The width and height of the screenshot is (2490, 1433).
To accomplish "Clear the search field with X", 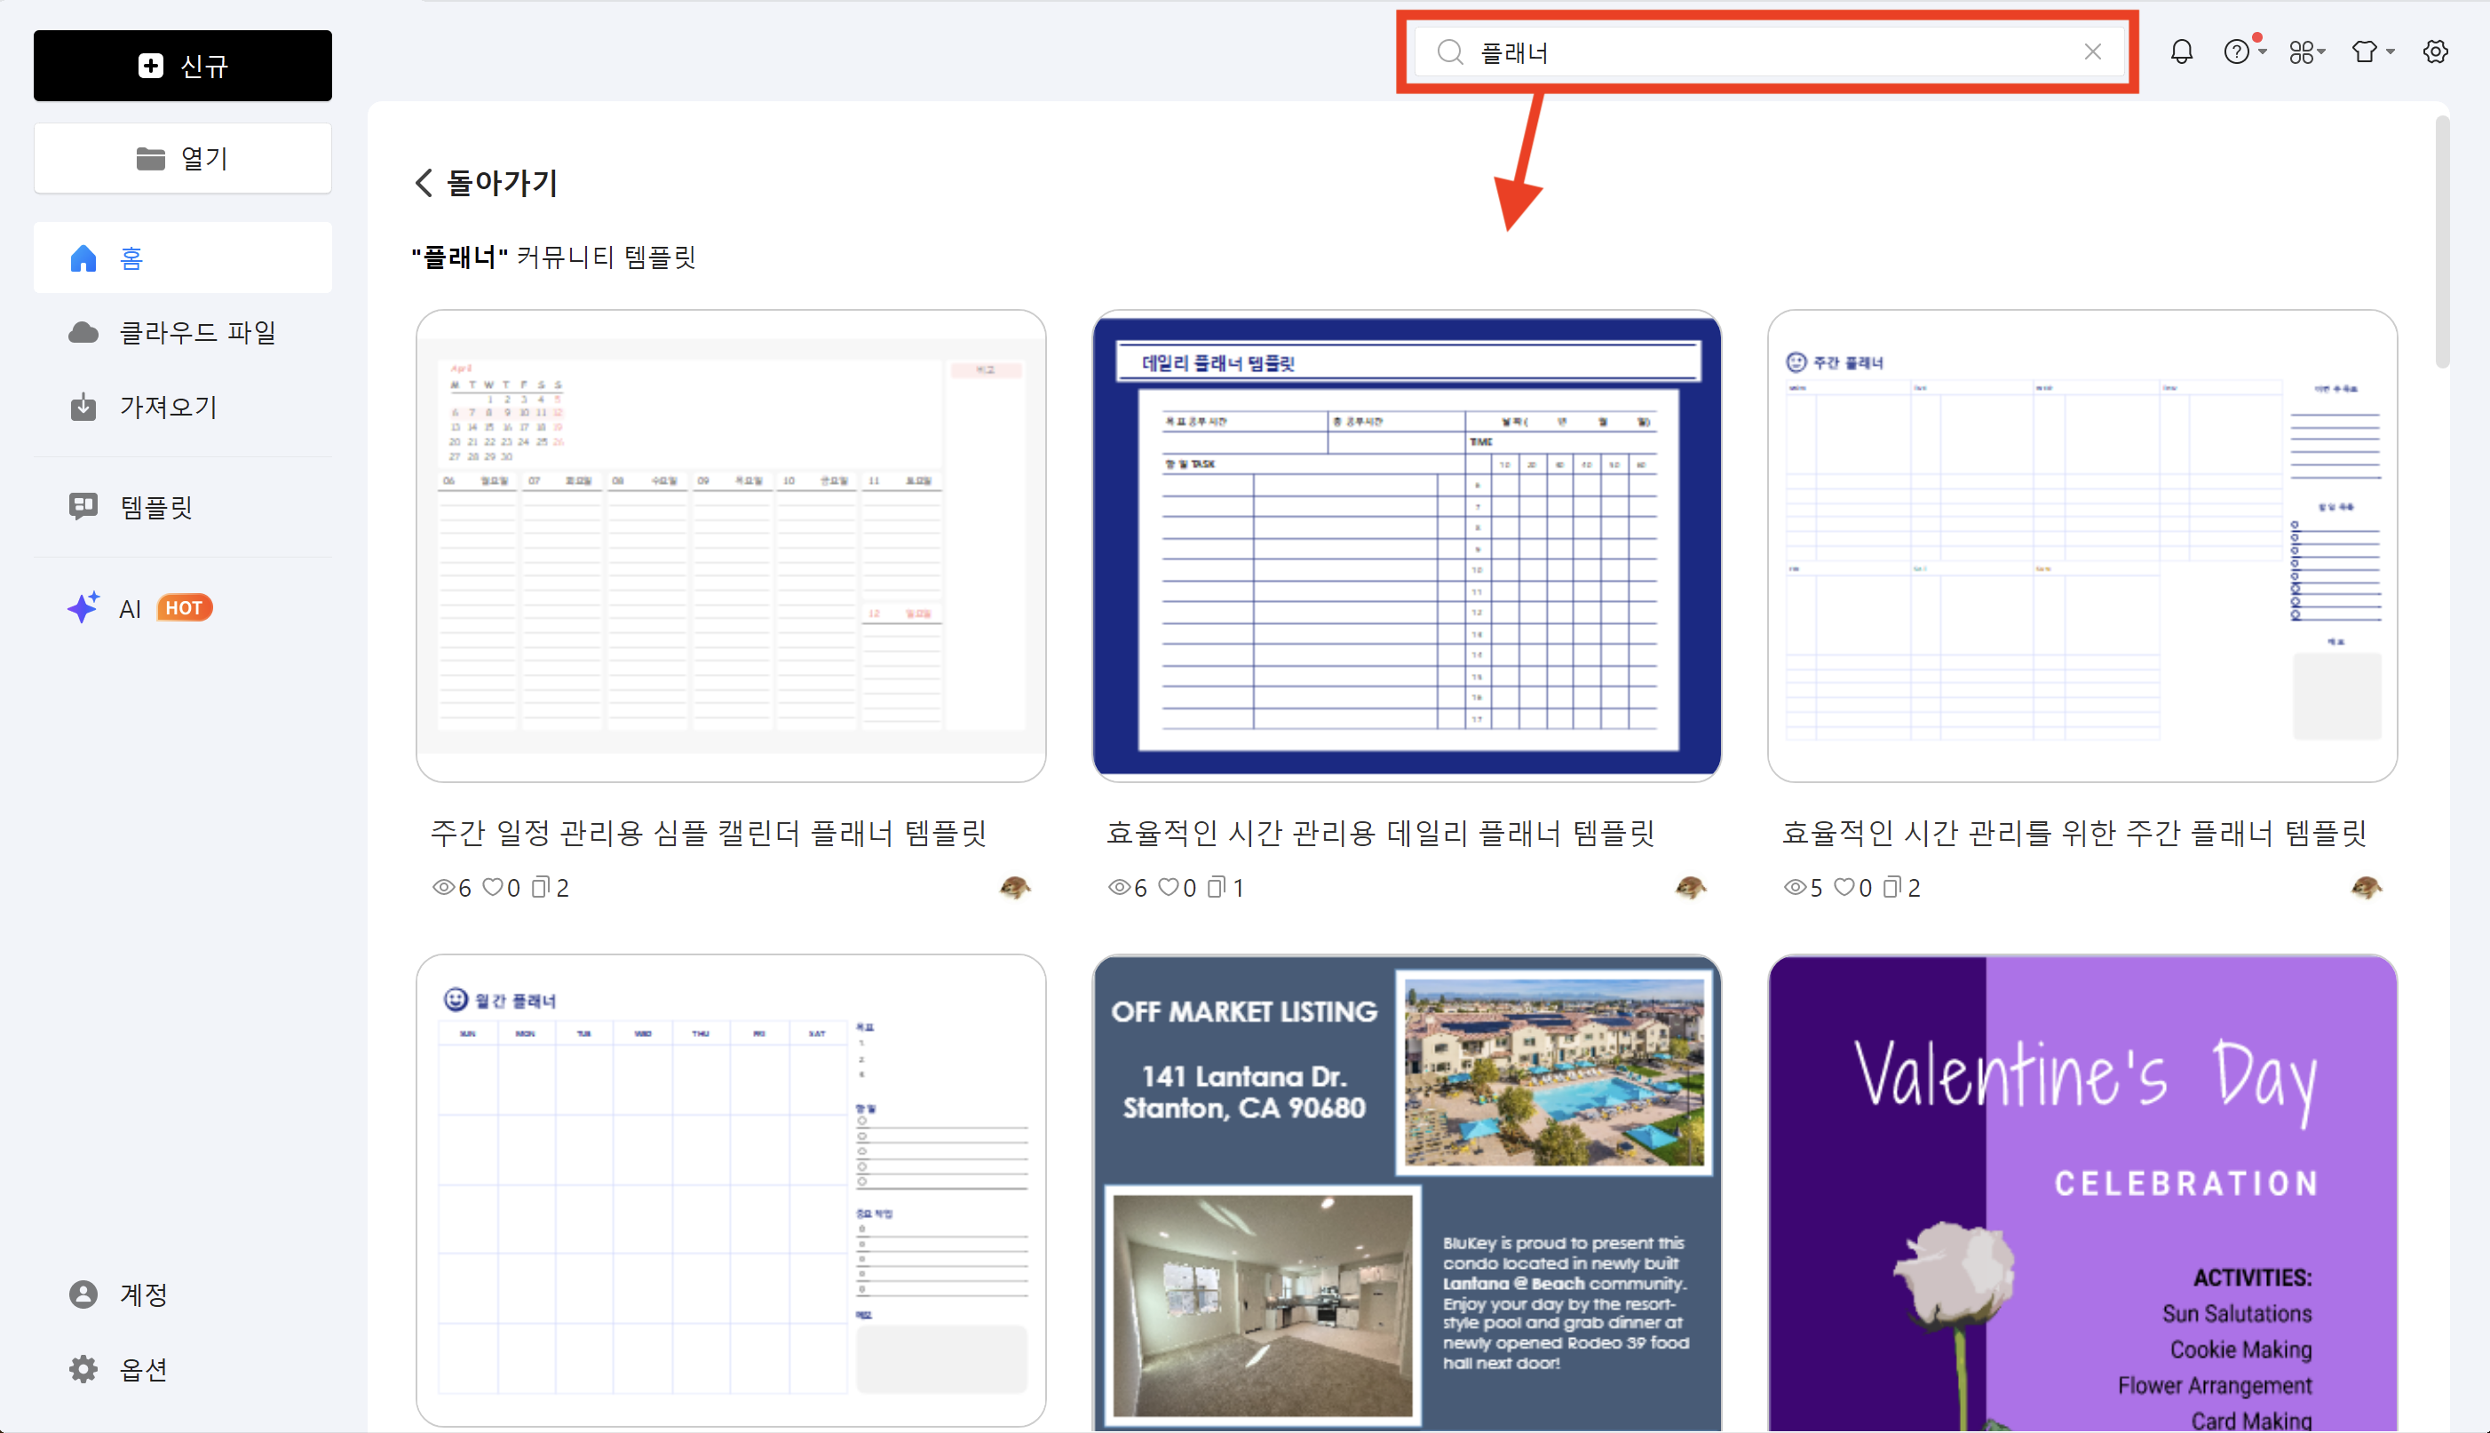I will coord(2092,52).
